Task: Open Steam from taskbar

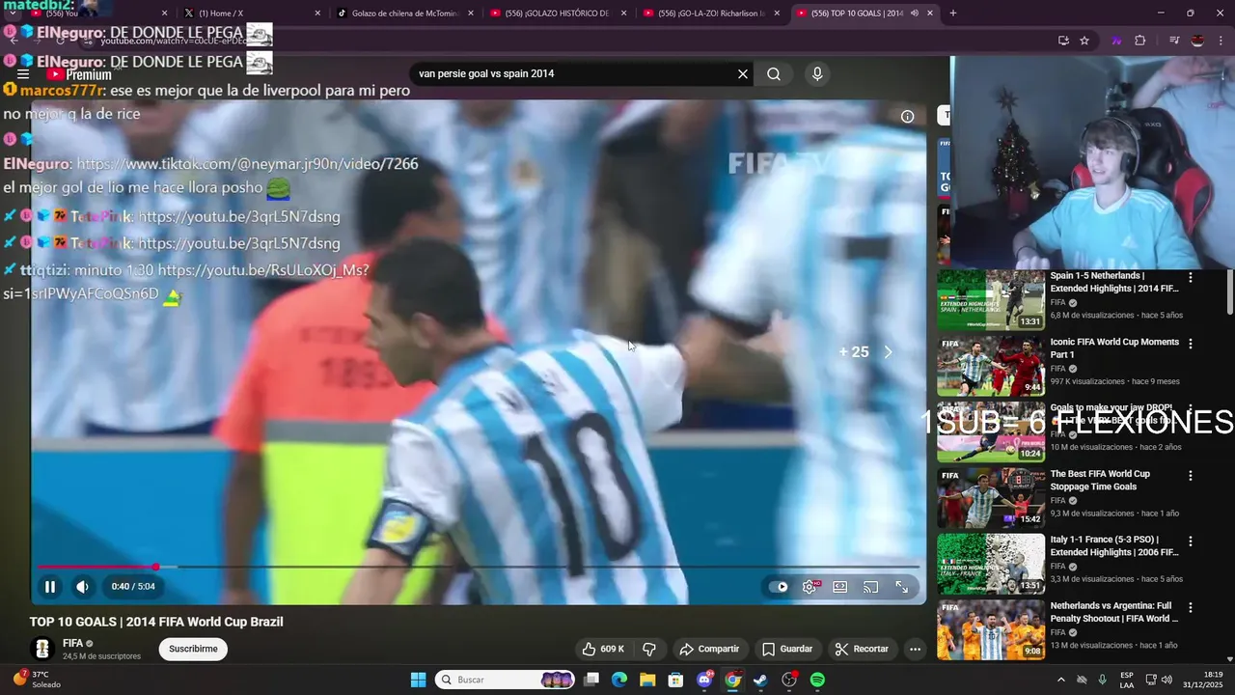Action: point(760,680)
